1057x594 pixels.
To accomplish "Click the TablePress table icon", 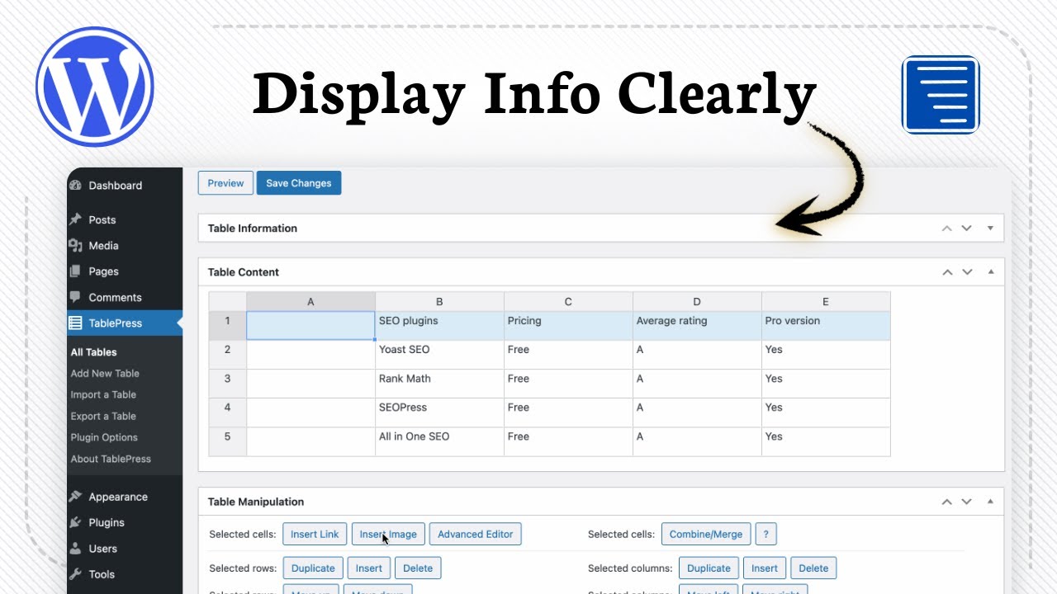I will pyautogui.click(x=75, y=323).
